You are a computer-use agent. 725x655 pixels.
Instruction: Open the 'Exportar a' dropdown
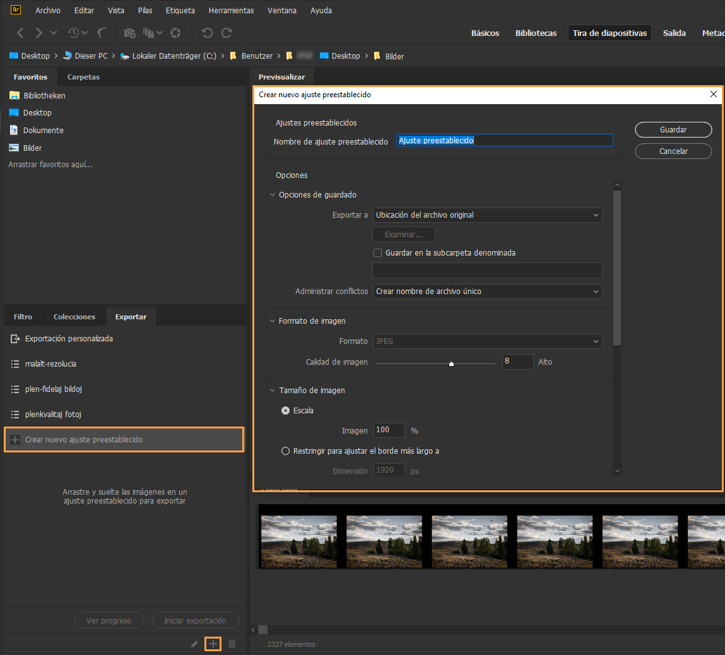[487, 215]
